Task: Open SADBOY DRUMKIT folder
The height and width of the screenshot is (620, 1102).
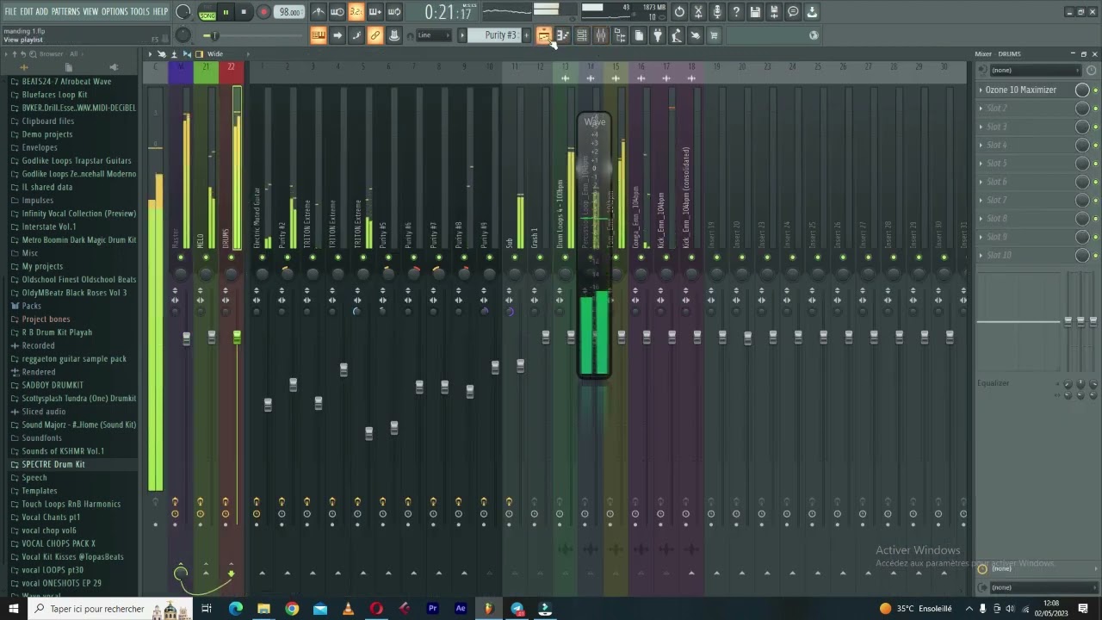Action: point(53,385)
